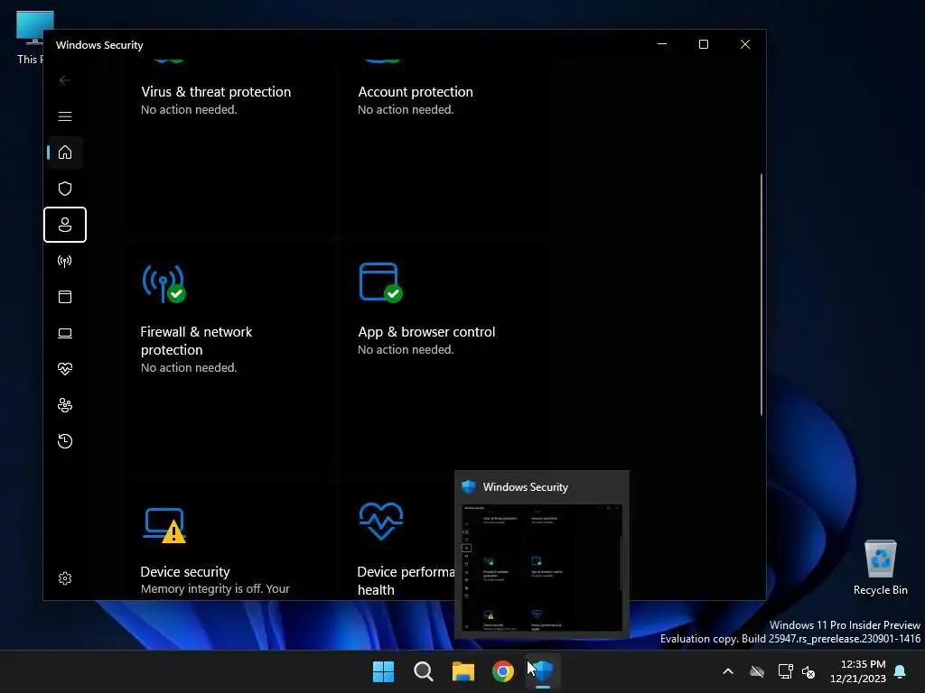Open the Windows Start button

tap(383, 671)
